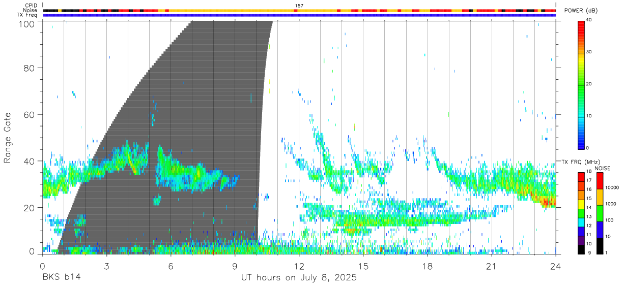The width and height of the screenshot is (625, 288).
Task: Pick the green middle of POWER colorbar
Action: click(x=581, y=84)
